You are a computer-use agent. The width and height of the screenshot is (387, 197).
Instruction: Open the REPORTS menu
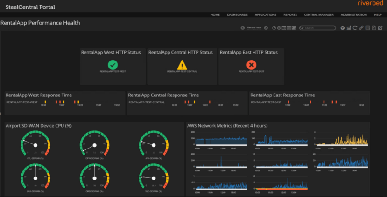pyautogui.click(x=290, y=15)
